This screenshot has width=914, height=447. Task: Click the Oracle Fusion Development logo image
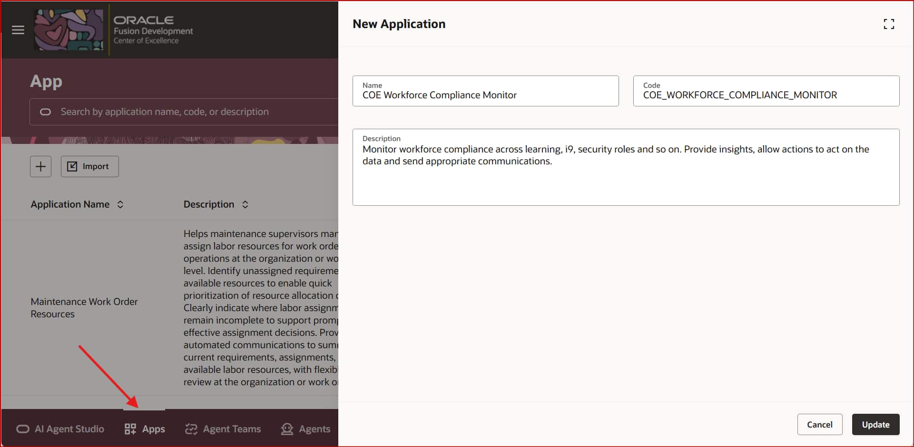pyautogui.click(x=69, y=30)
